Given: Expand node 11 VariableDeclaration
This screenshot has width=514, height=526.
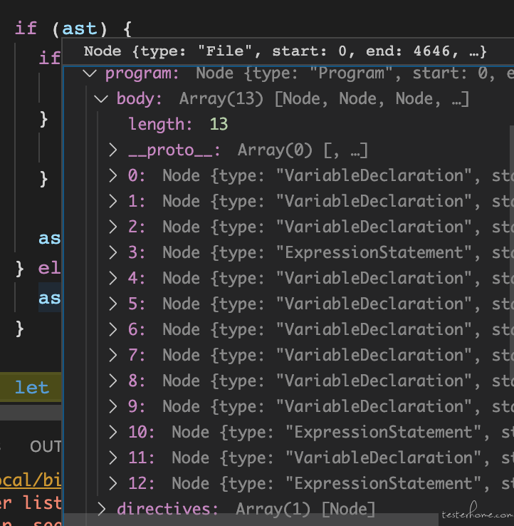Looking at the screenshot, I should coord(113,458).
